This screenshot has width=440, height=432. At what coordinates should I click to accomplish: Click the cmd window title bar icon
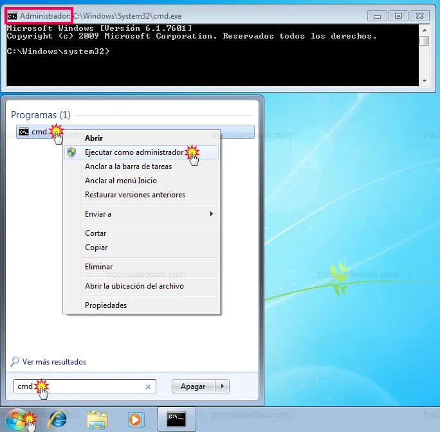(x=12, y=15)
